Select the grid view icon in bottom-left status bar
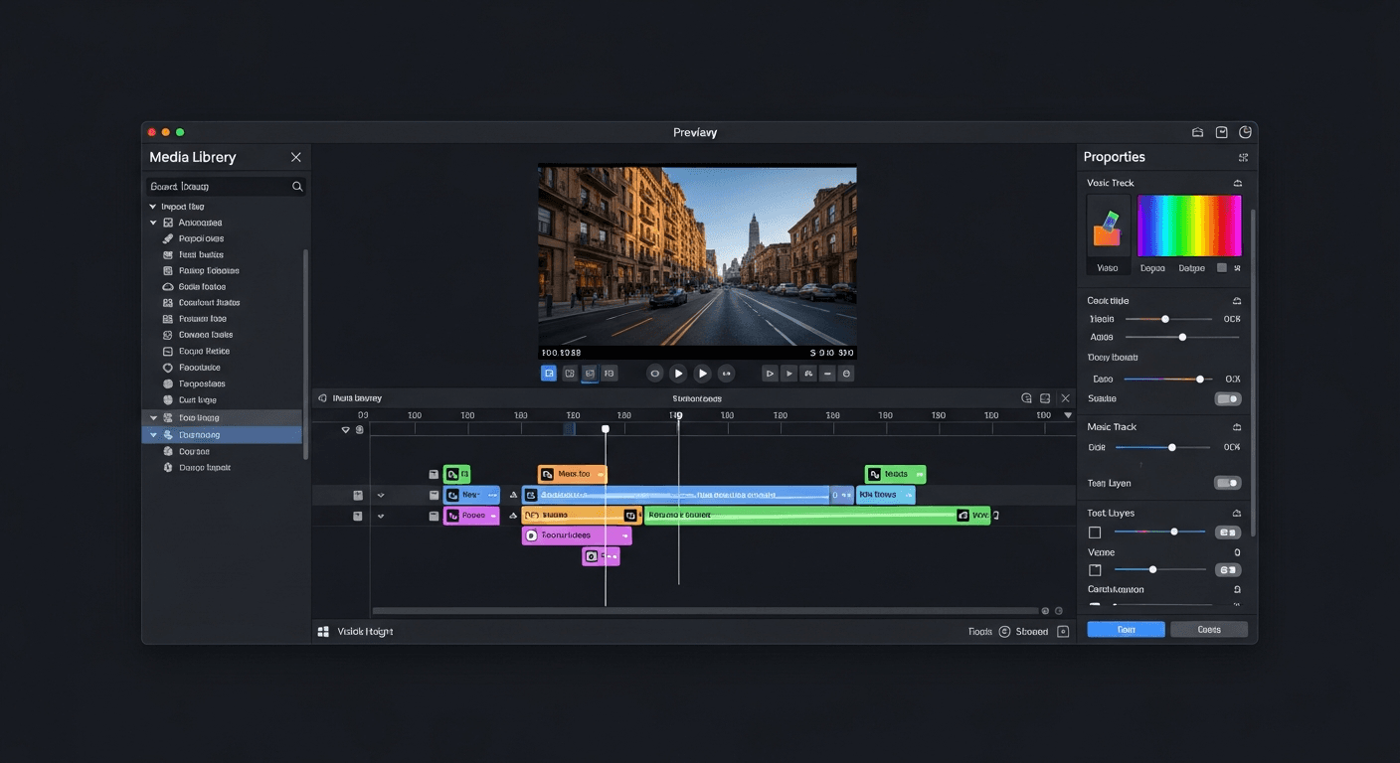The image size is (1400, 763). pyautogui.click(x=321, y=631)
